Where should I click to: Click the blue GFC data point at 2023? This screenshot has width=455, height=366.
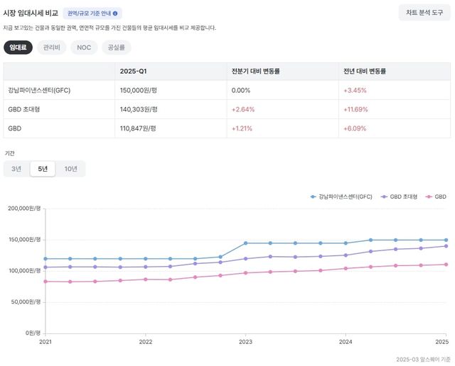click(245, 243)
